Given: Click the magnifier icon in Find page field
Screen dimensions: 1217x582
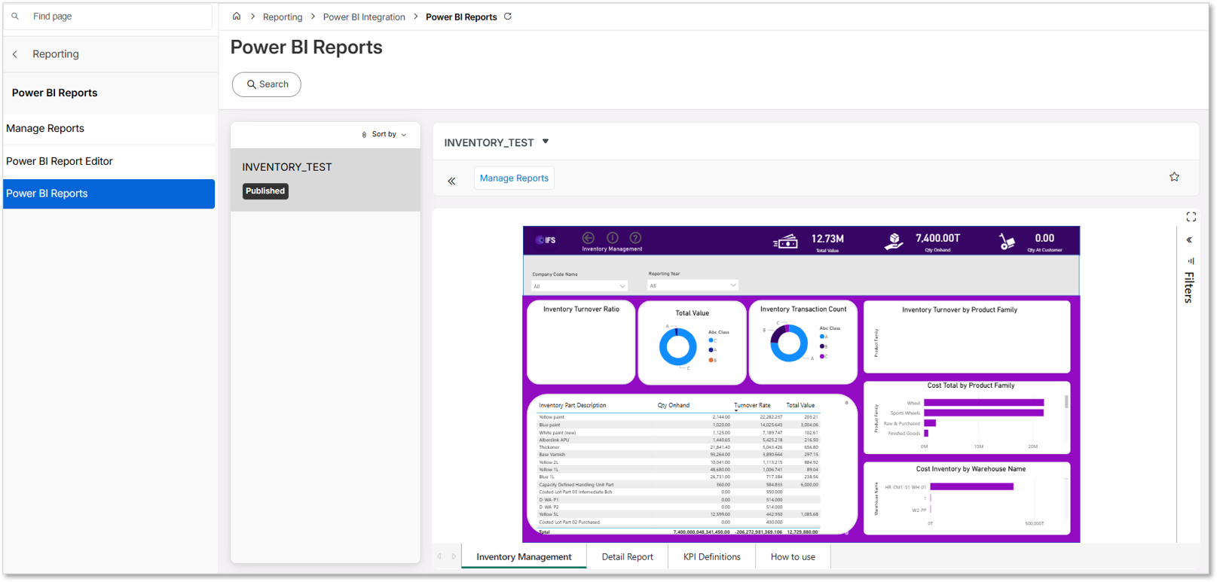Looking at the screenshot, I should [15, 16].
